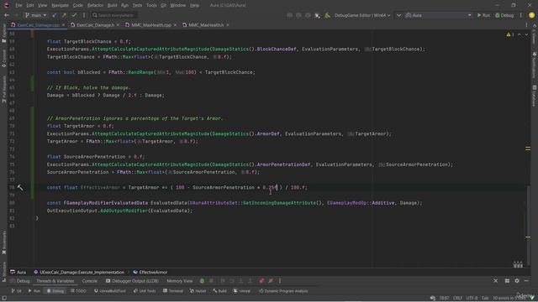The height and width of the screenshot is (302, 538).
Task: Open the Refactor menu
Action: [95, 5]
